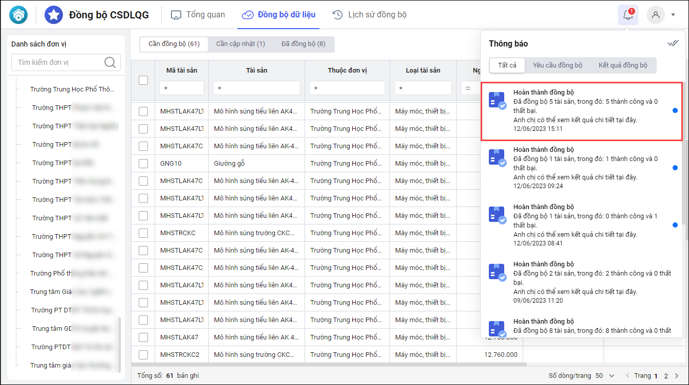Focus the Tài sản filter box
This screenshot has width=689, height=385.
coord(256,88)
